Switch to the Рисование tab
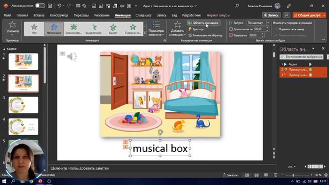The height and width of the screenshot is (185, 329). (102, 15)
